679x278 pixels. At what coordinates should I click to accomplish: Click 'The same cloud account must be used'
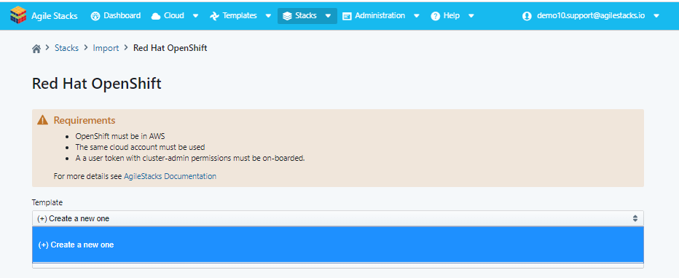(x=141, y=147)
